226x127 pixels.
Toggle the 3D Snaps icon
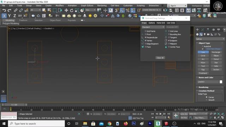(x=117, y=10)
